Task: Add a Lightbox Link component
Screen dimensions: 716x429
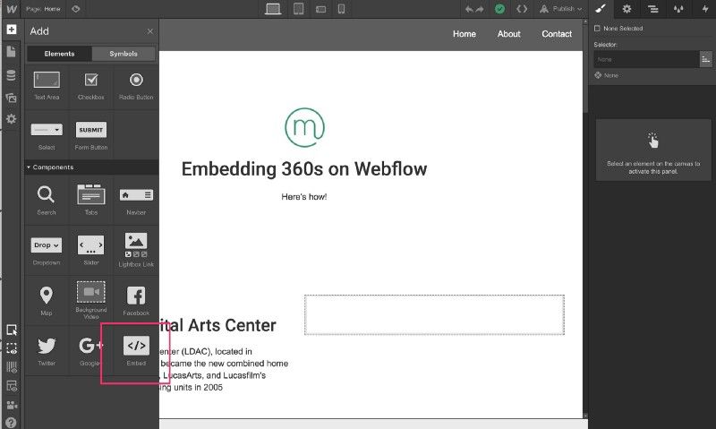Action: click(136, 251)
